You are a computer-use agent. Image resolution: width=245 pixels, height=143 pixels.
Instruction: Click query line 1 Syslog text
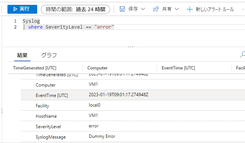point(31,21)
